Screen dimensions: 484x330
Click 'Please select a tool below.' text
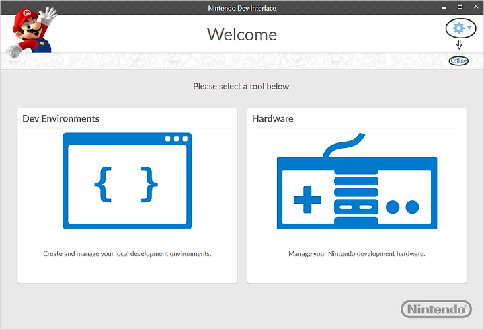[x=242, y=87]
